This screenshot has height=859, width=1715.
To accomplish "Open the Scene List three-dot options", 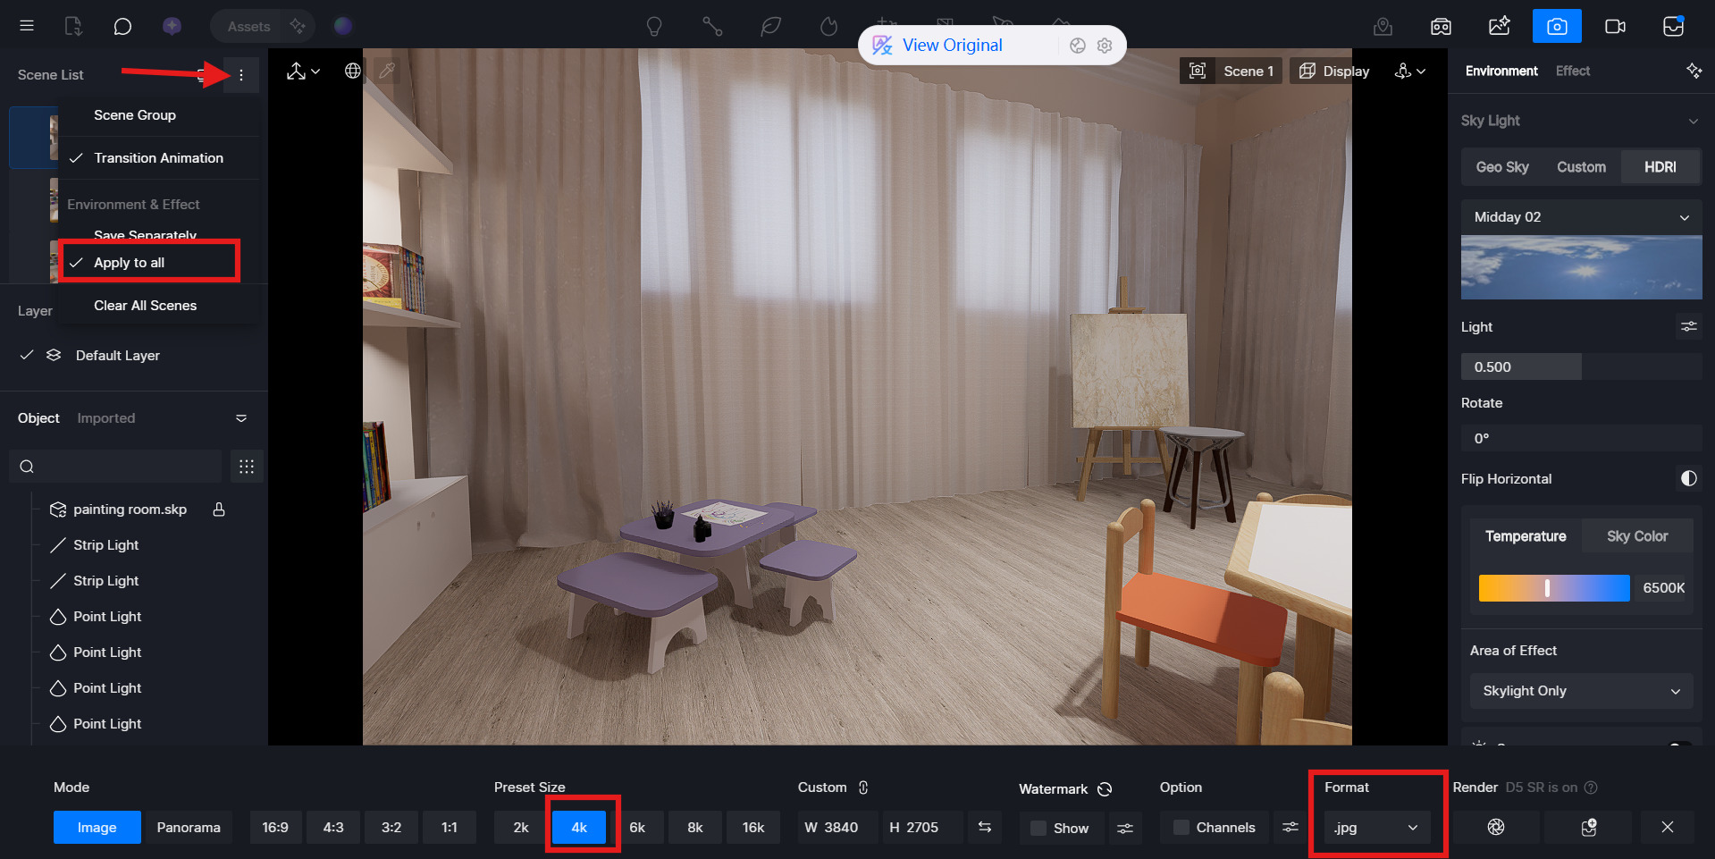I will point(240,75).
